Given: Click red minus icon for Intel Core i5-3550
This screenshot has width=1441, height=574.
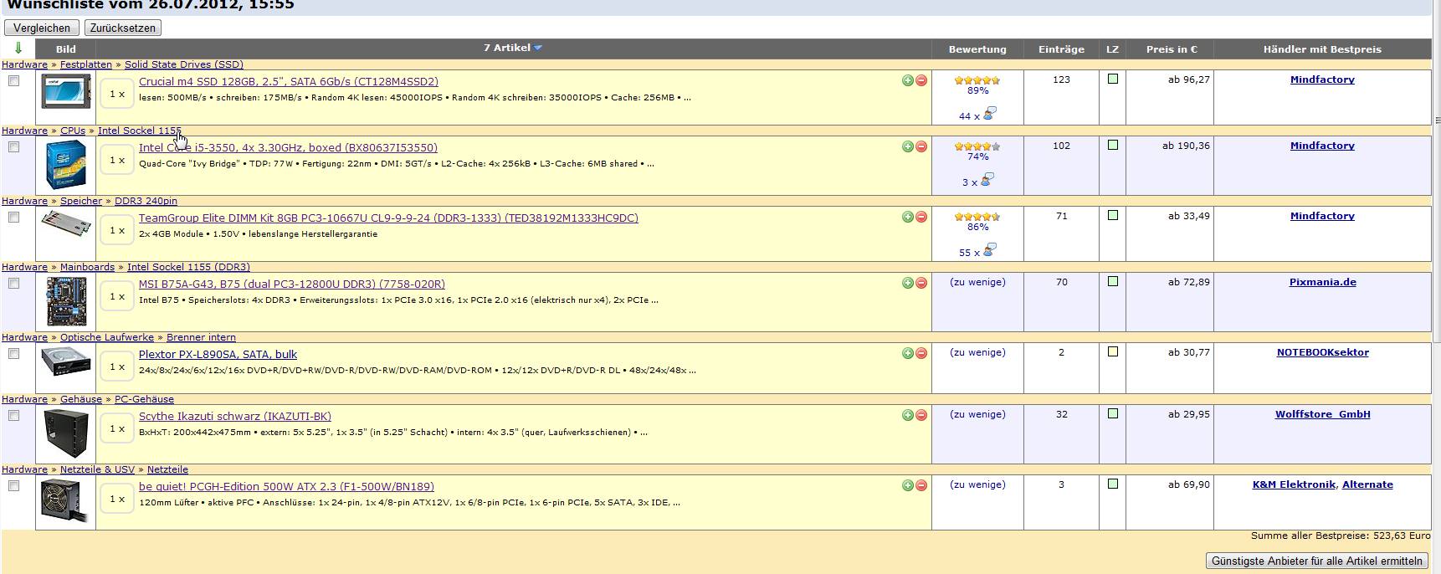Looking at the screenshot, I should pyautogui.click(x=921, y=146).
